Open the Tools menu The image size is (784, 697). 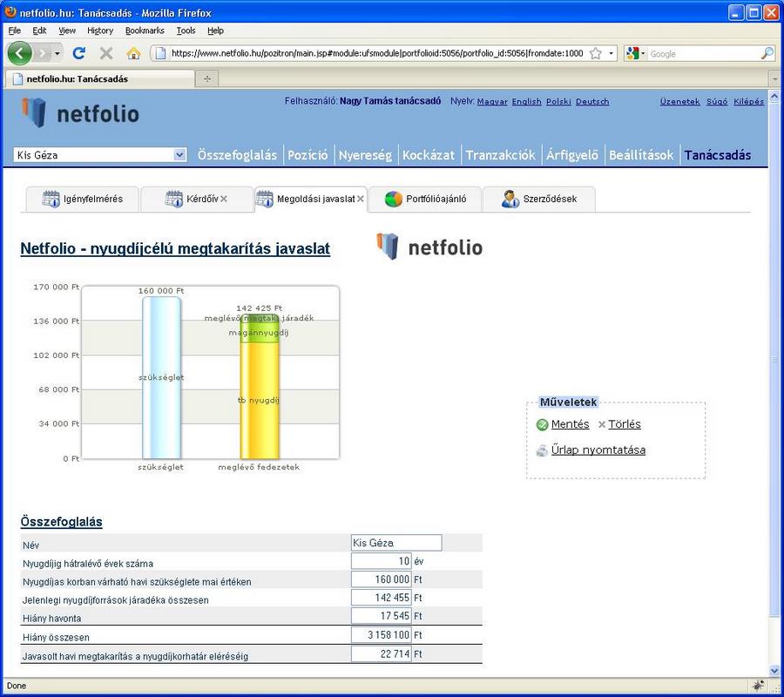click(186, 30)
